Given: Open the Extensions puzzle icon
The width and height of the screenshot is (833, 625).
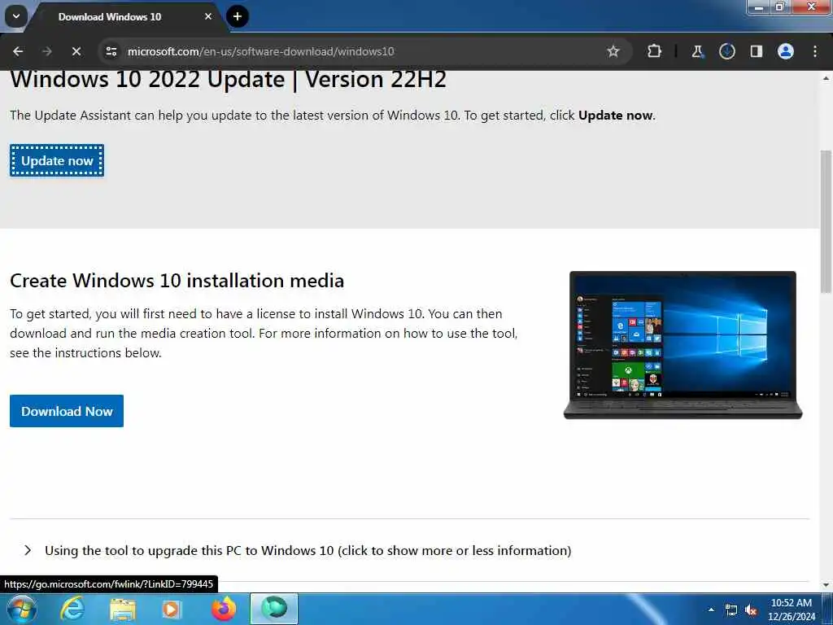Looking at the screenshot, I should point(655,51).
